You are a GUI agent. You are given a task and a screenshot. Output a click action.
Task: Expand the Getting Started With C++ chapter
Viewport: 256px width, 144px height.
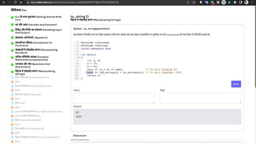pyautogui.click(x=38, y=18)
